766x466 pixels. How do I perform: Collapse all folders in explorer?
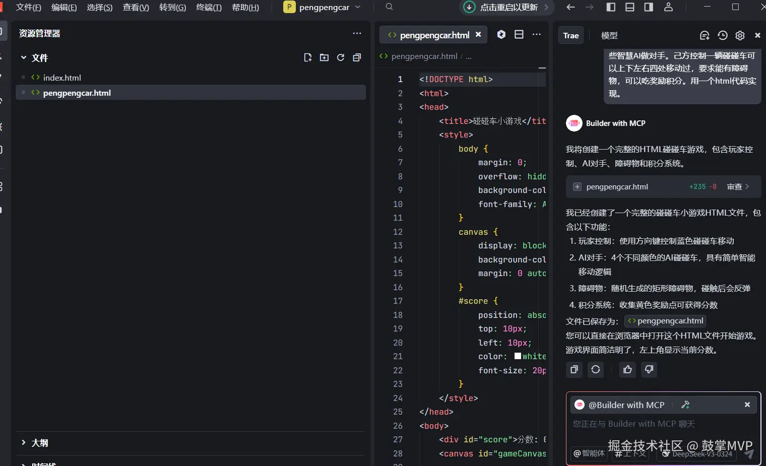tap(357, 57)
